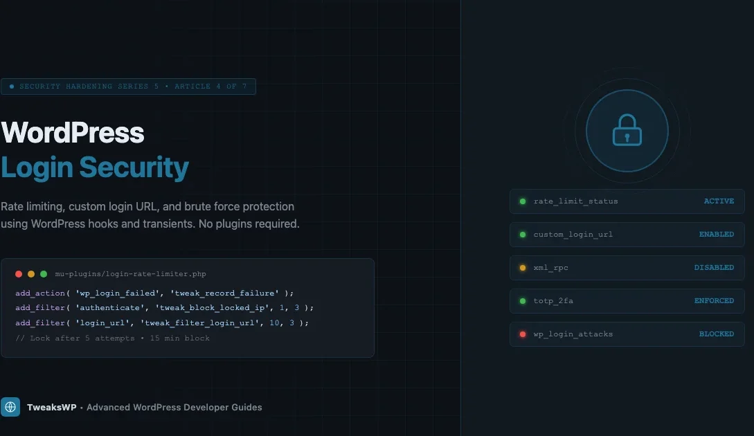Toggle xml_rpc from DISABLED state

(627, 267)
